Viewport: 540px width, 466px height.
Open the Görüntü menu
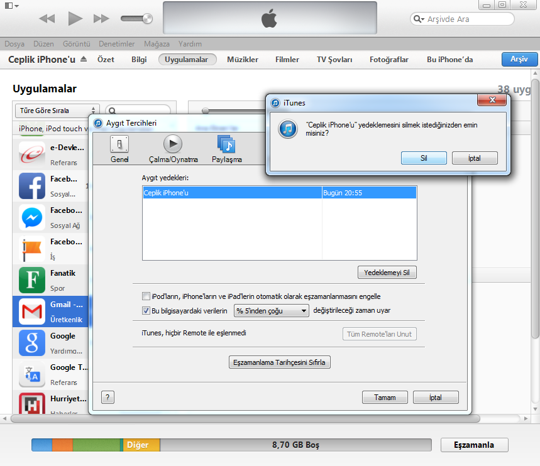click(x=77, y=44)
